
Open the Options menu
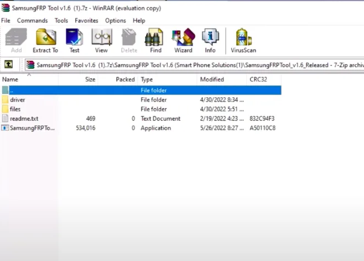click(x=115, y=20)
